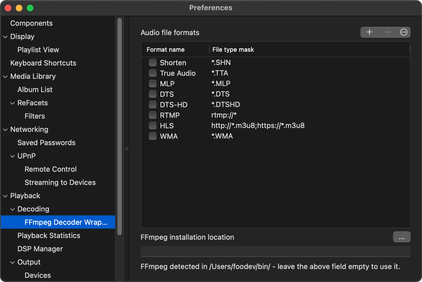Click the browse button for FFmpeg location

point(402,237)
